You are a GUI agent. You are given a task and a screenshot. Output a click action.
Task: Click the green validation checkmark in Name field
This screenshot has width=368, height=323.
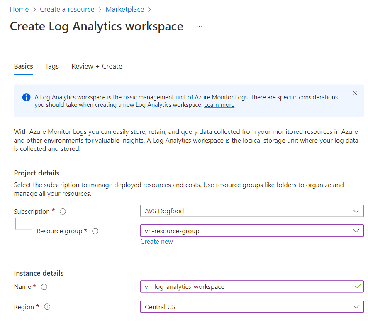click(358, 286)
